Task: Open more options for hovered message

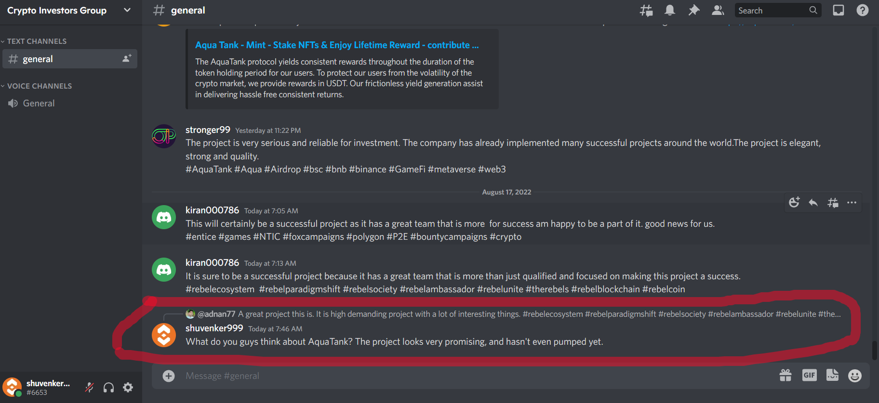Action: click(852, 203)
